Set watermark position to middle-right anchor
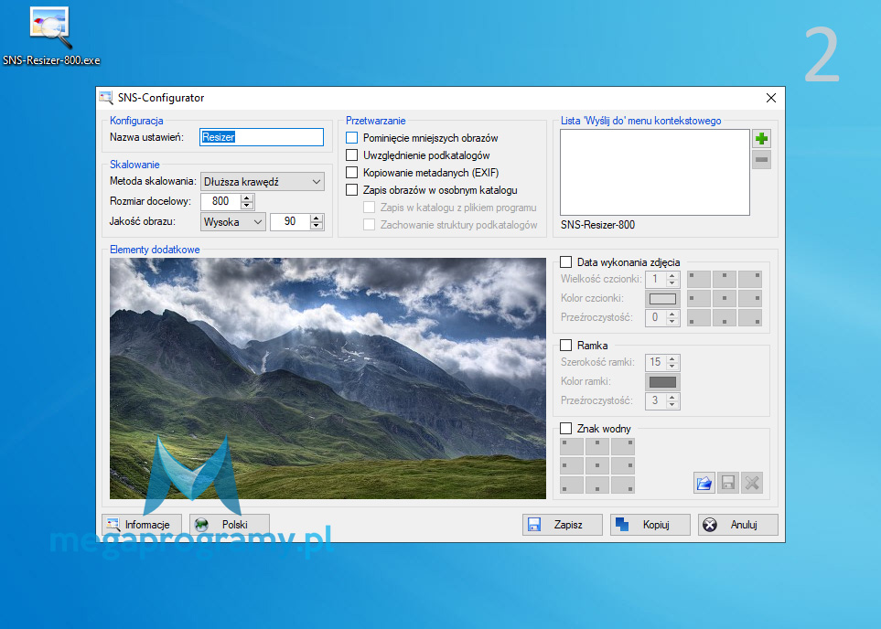The height and width of the screenshot is (629, 881). [x=622, y=465]
